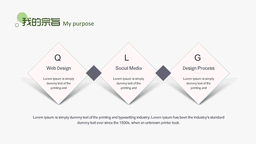
Task: Click the dark diamond between Web Design and Social Media
Action: [94, 73]
